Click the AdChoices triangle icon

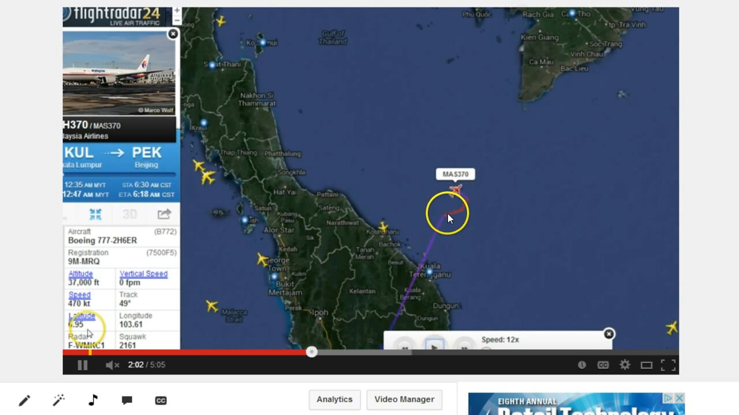click(668, 398)
